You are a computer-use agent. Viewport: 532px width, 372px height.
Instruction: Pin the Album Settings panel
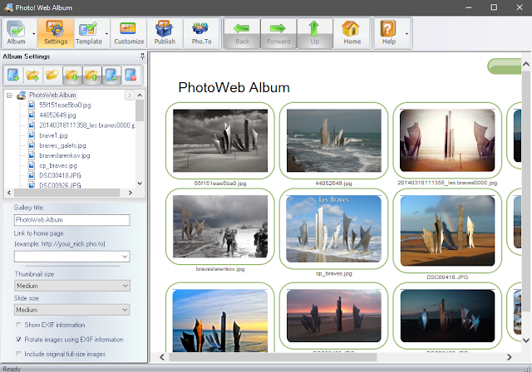click(x=142, y=56)
